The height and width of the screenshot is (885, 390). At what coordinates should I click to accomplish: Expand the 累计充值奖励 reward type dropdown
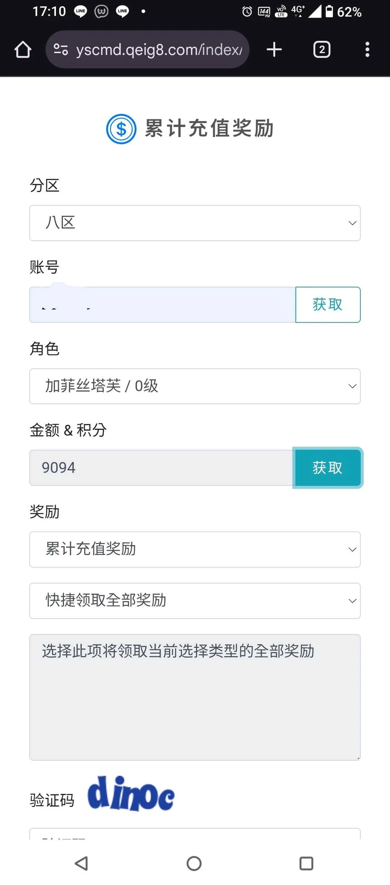pos(195,549)
